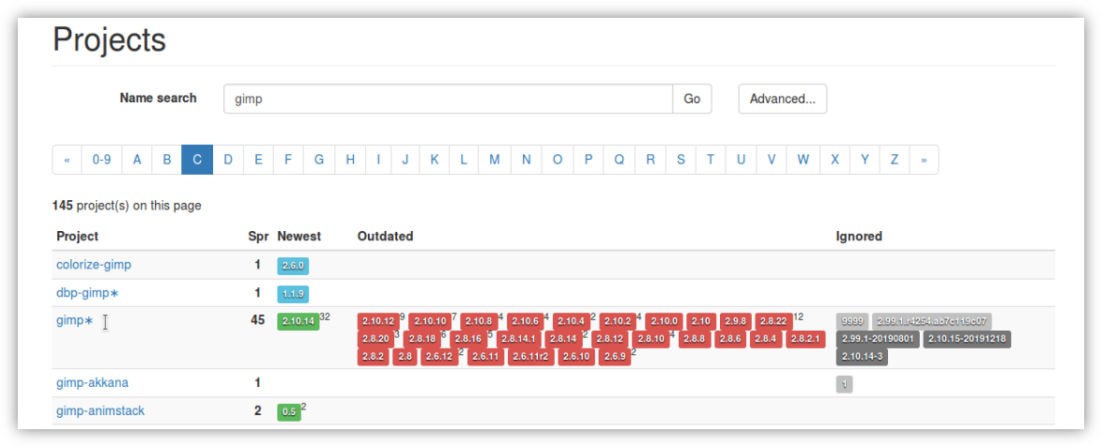The image size is (1102, 447).
Task: Click the blue 2.6.0 version badge
Action: (x=293, y=266)
